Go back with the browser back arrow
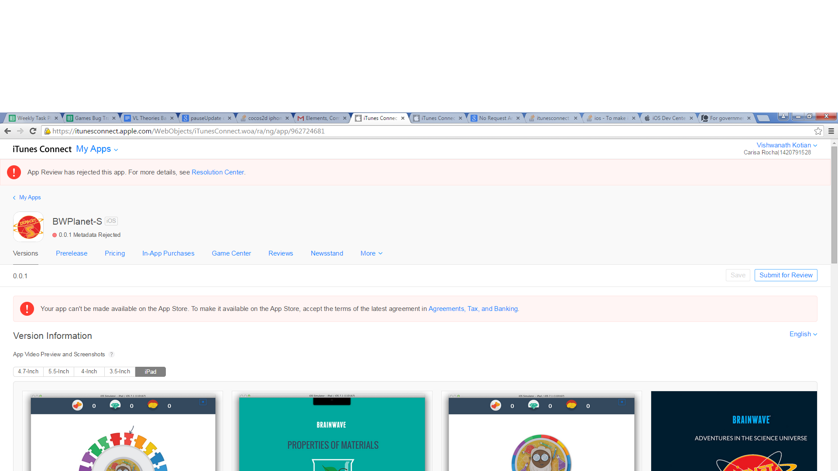The image size is (838, 471). pyautogui.click(x=7, y=131)
